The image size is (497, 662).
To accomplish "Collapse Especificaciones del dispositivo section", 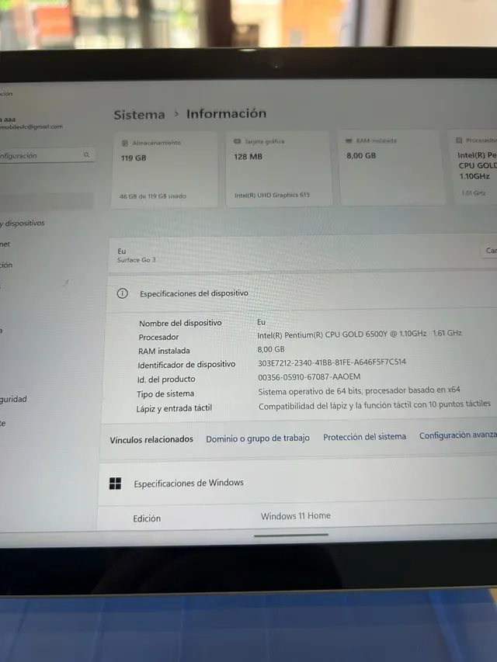I will click(x=302, y=293).
